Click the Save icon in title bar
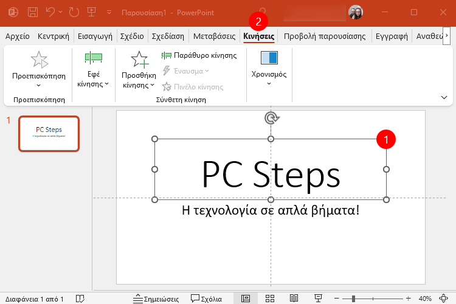Viewport: 456px width, 304px height. [33, 12]
